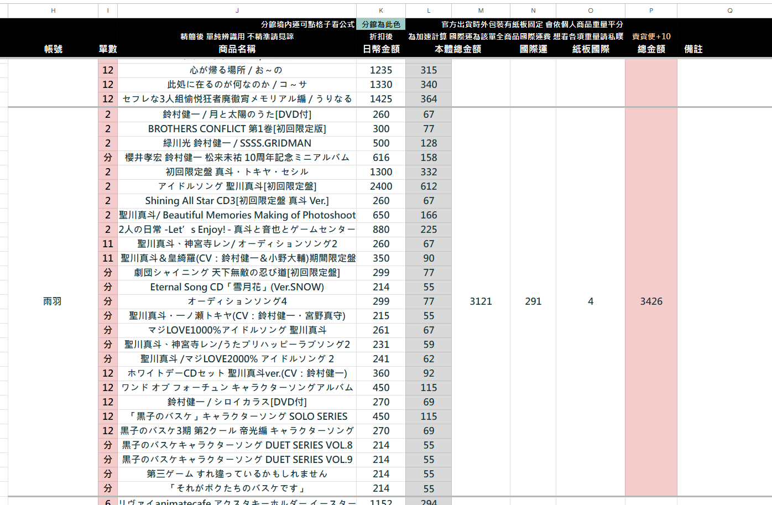Select column O header
The image size is (772, 505).
tap(591, 11)
